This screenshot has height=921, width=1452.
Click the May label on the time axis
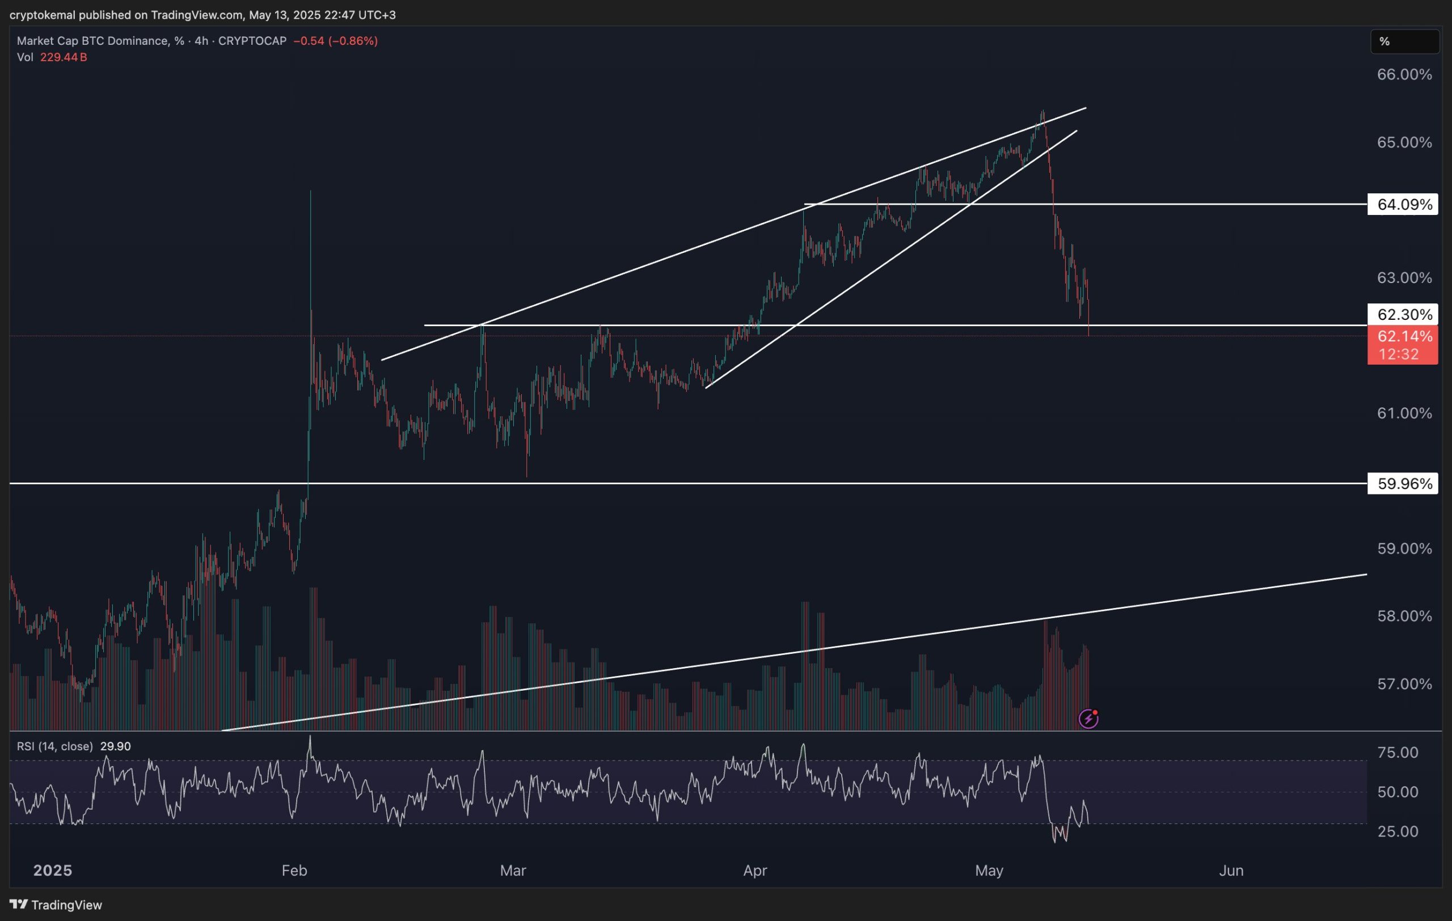click(x=989, y=871)
